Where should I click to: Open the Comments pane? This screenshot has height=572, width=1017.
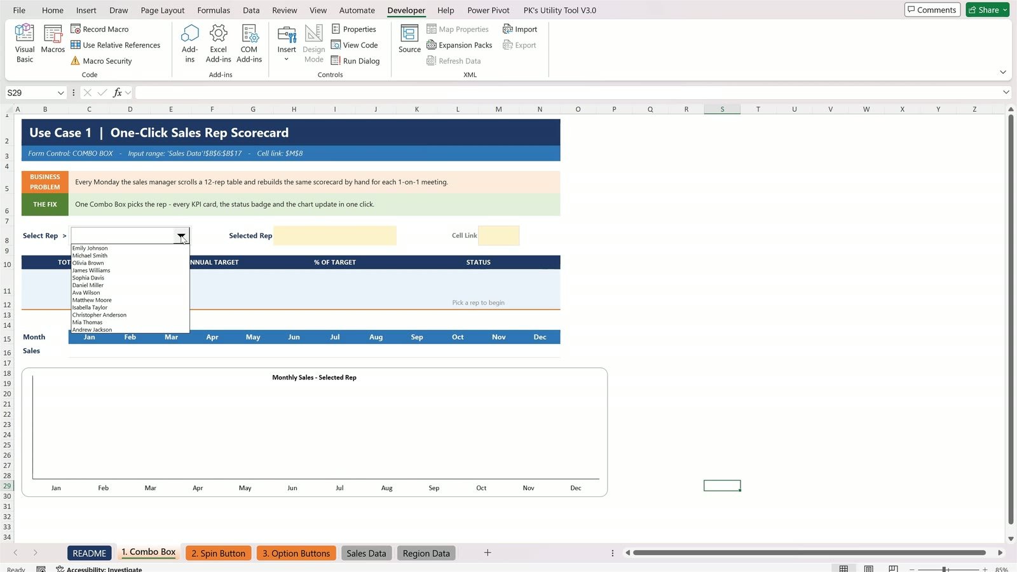tap(932, 10)
